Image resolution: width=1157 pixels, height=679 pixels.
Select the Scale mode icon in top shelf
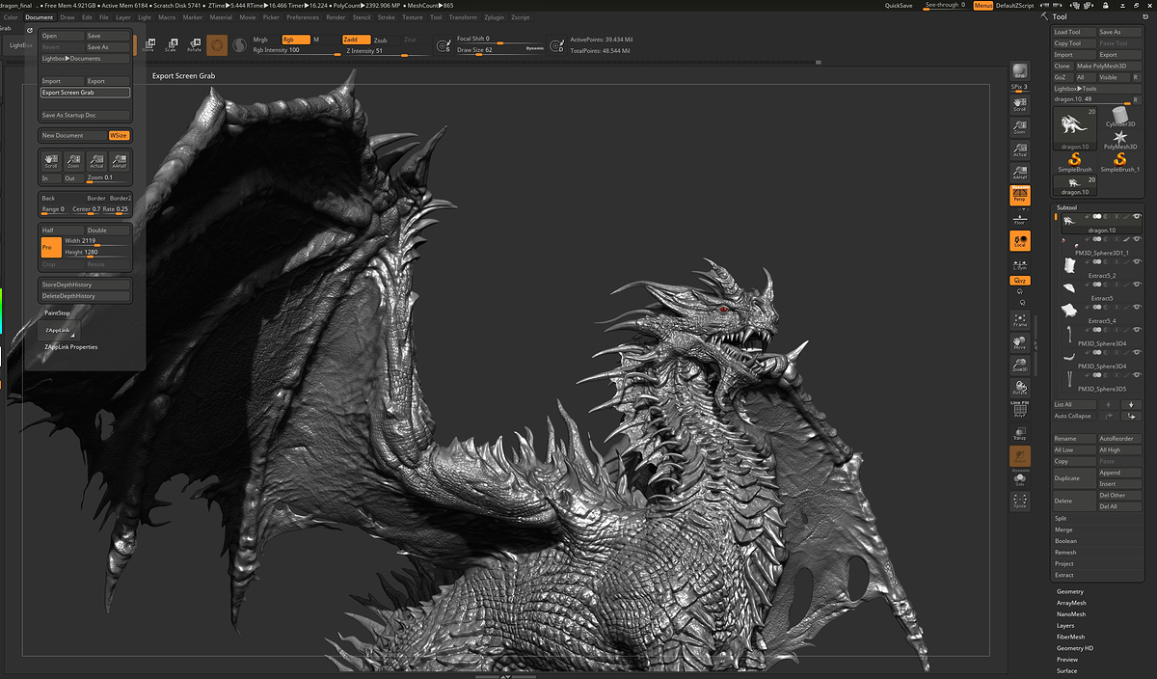172,45
